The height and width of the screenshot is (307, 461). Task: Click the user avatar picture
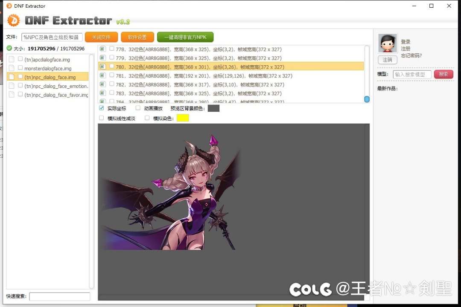point(388,43)
